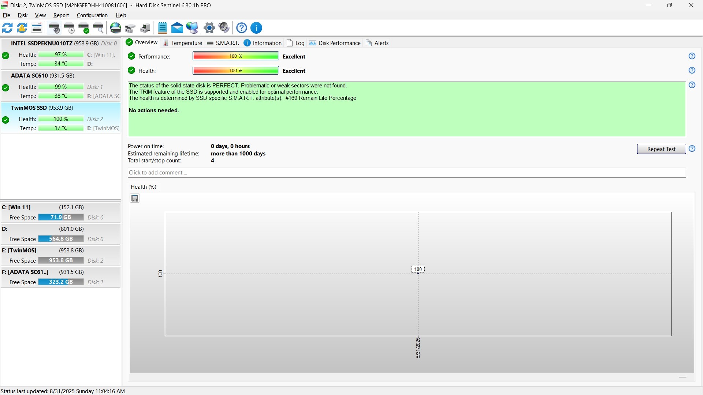Open the blue notepad report icon

pyautogui.click(x=163, y=28)
